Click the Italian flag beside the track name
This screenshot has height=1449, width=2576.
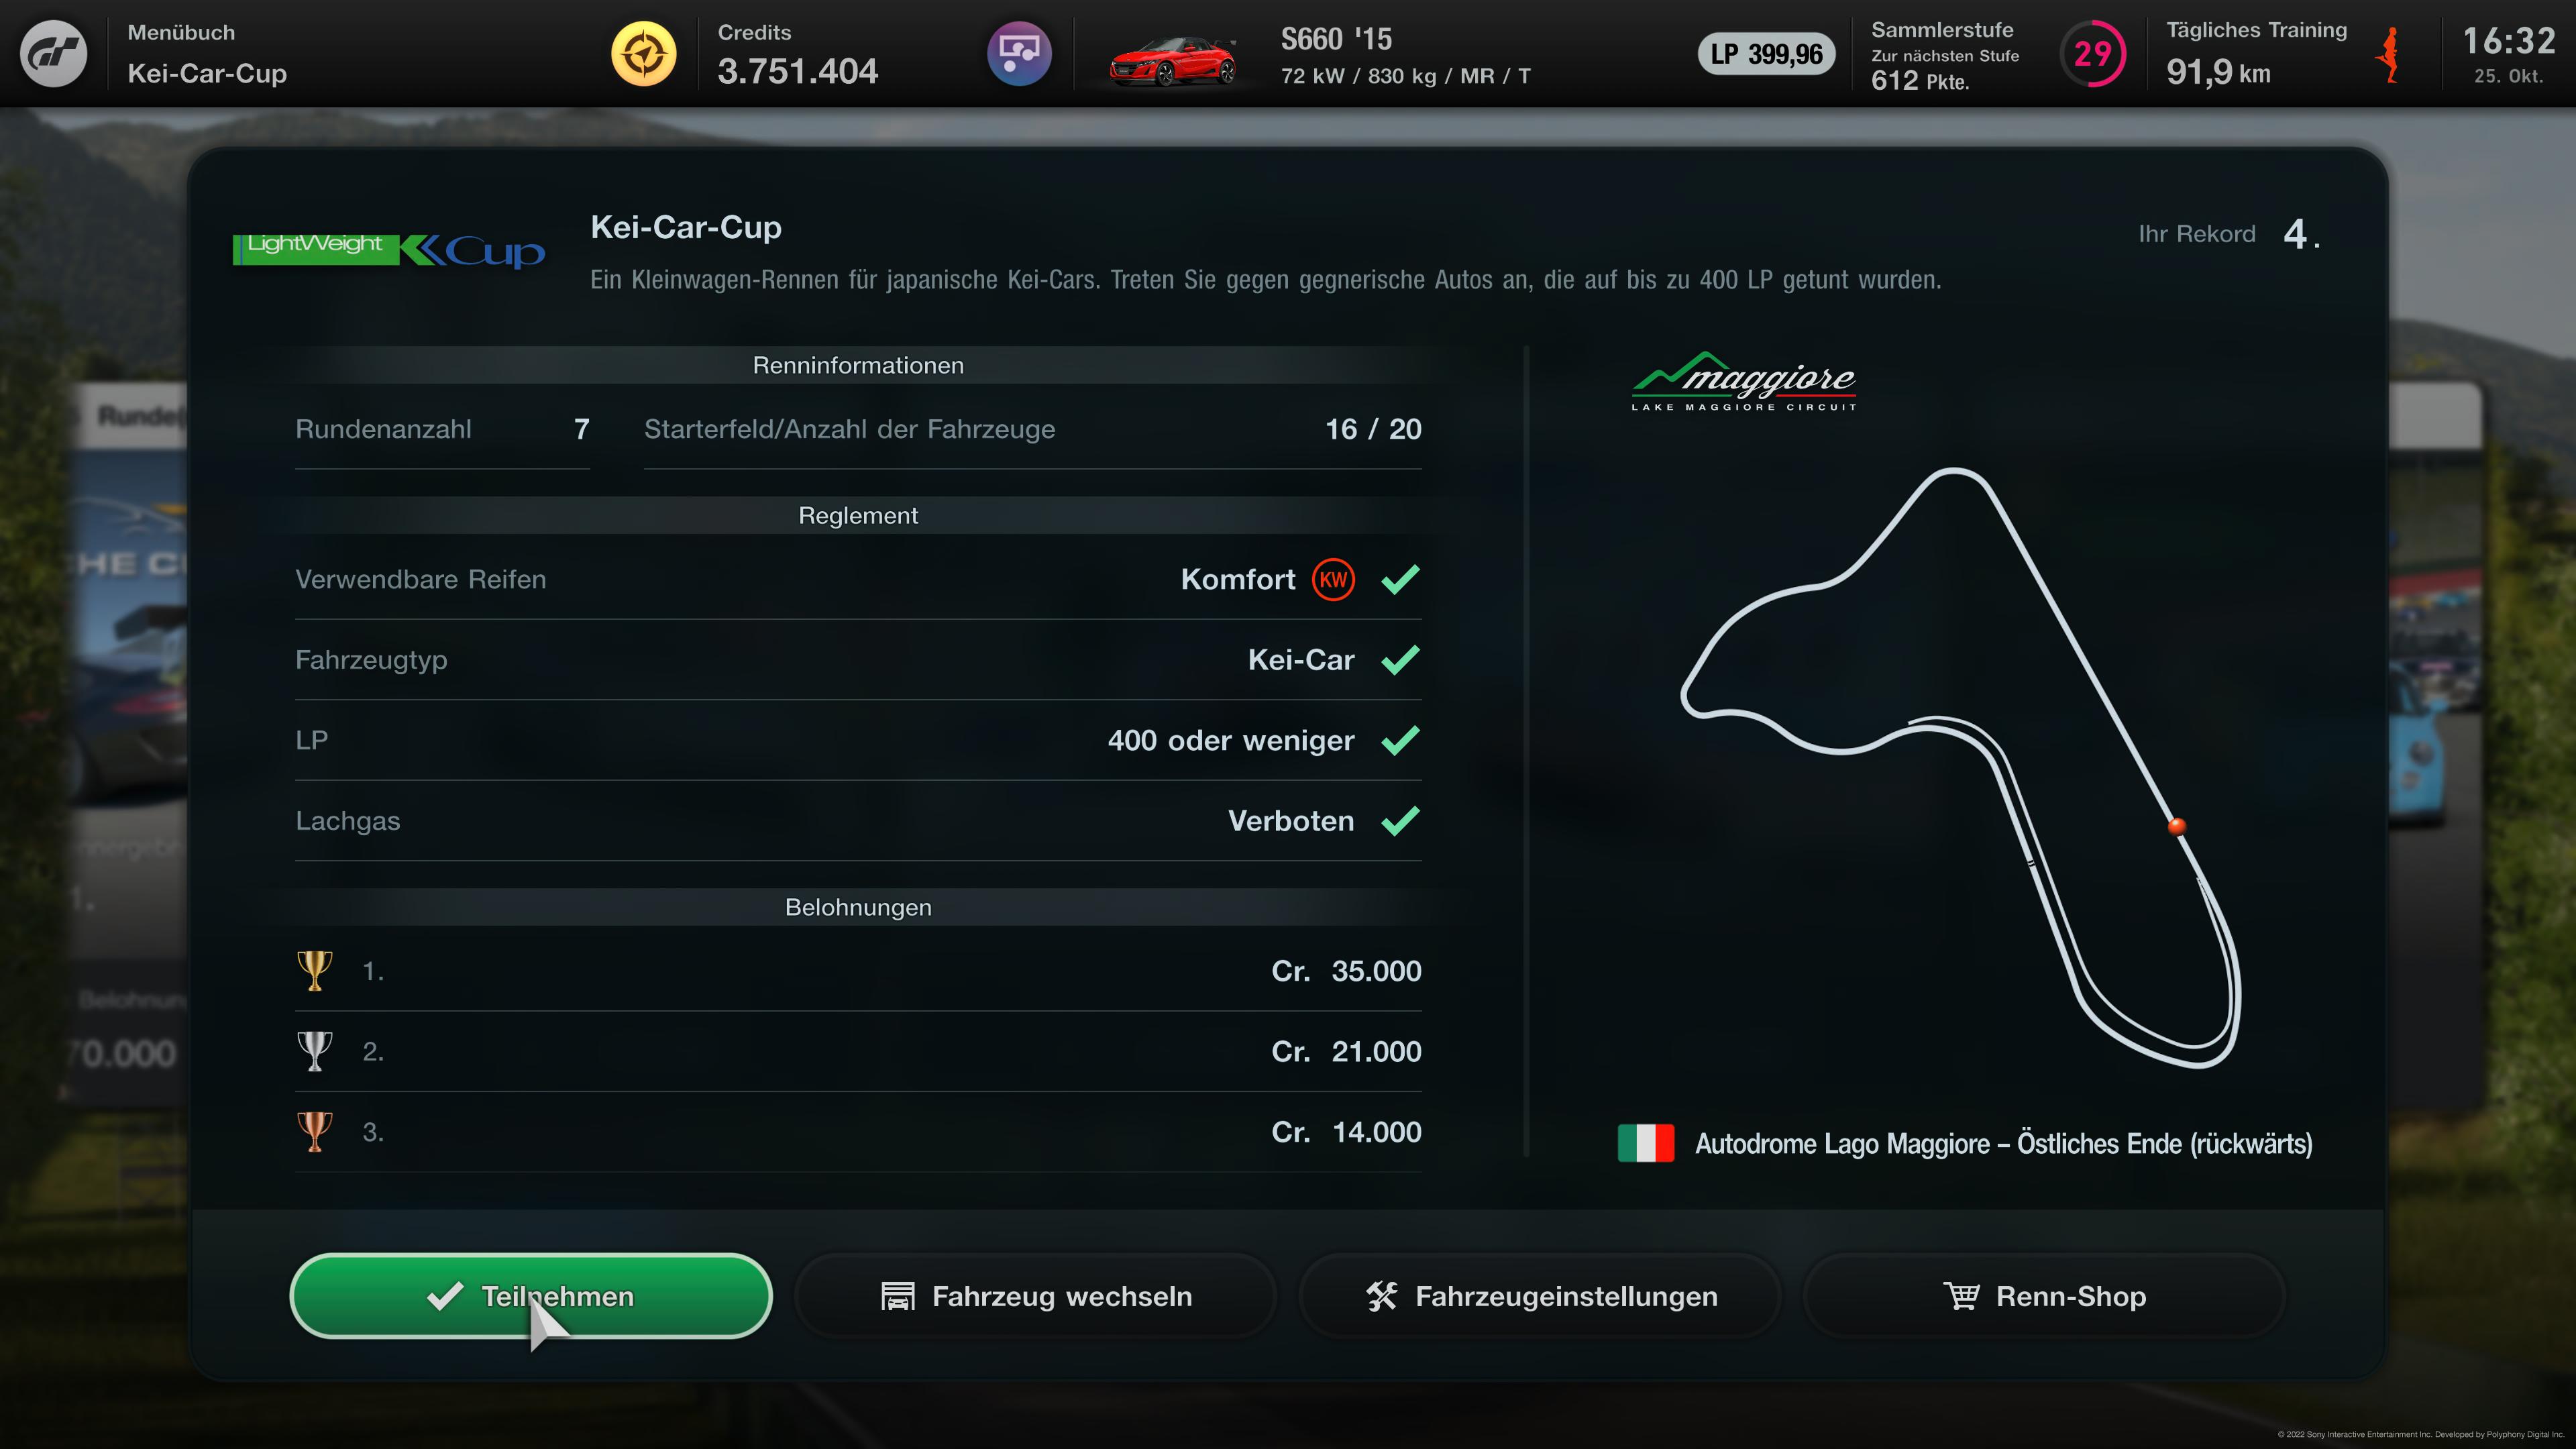1646,1143
